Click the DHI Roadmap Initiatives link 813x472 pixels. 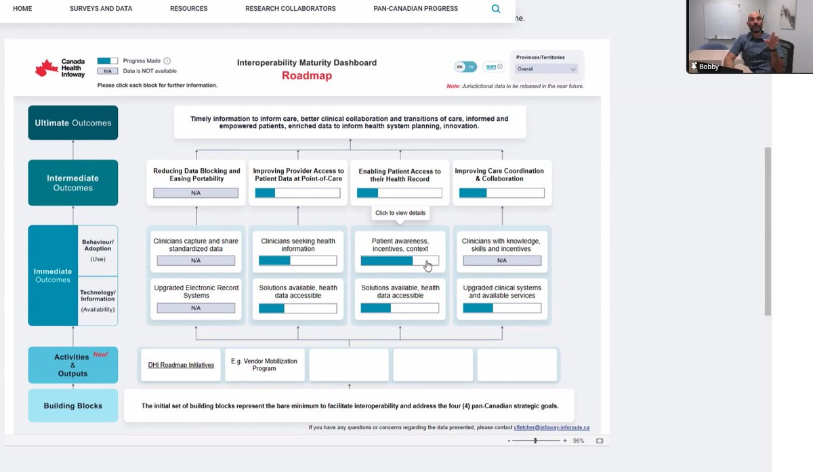pos(181,365)
